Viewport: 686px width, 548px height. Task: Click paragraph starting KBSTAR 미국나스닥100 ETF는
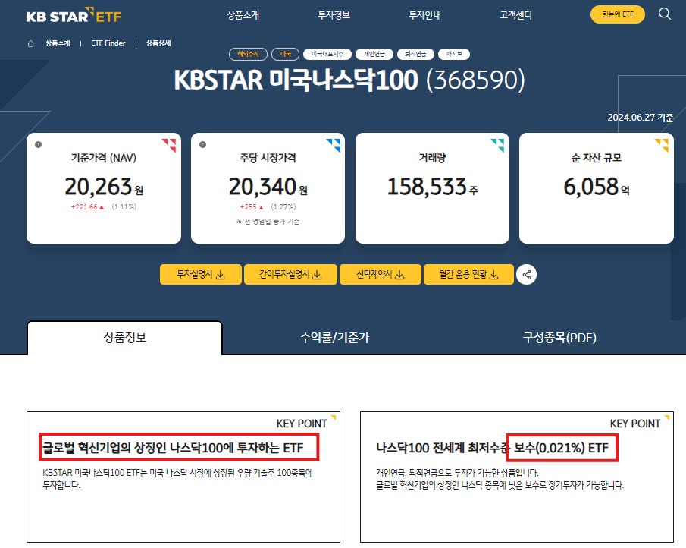point(177,479)
